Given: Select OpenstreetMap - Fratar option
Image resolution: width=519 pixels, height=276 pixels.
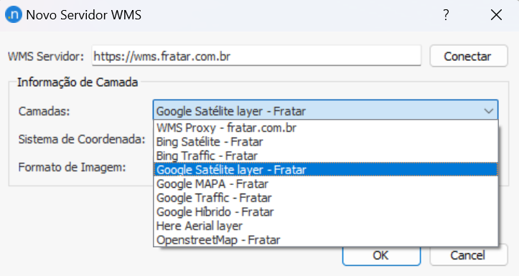Looking at the screenshot, I should (326, 239).
